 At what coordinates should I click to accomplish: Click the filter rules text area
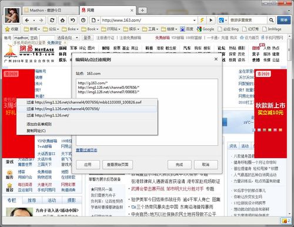pyautogui.click(x=147, y=112)
